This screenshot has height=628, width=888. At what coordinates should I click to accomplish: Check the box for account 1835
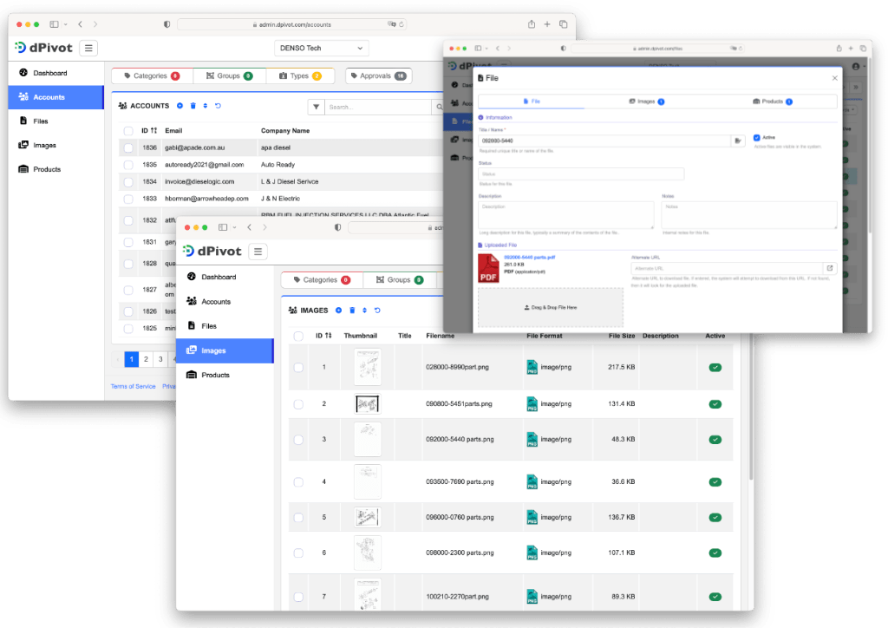pos(128,165)
